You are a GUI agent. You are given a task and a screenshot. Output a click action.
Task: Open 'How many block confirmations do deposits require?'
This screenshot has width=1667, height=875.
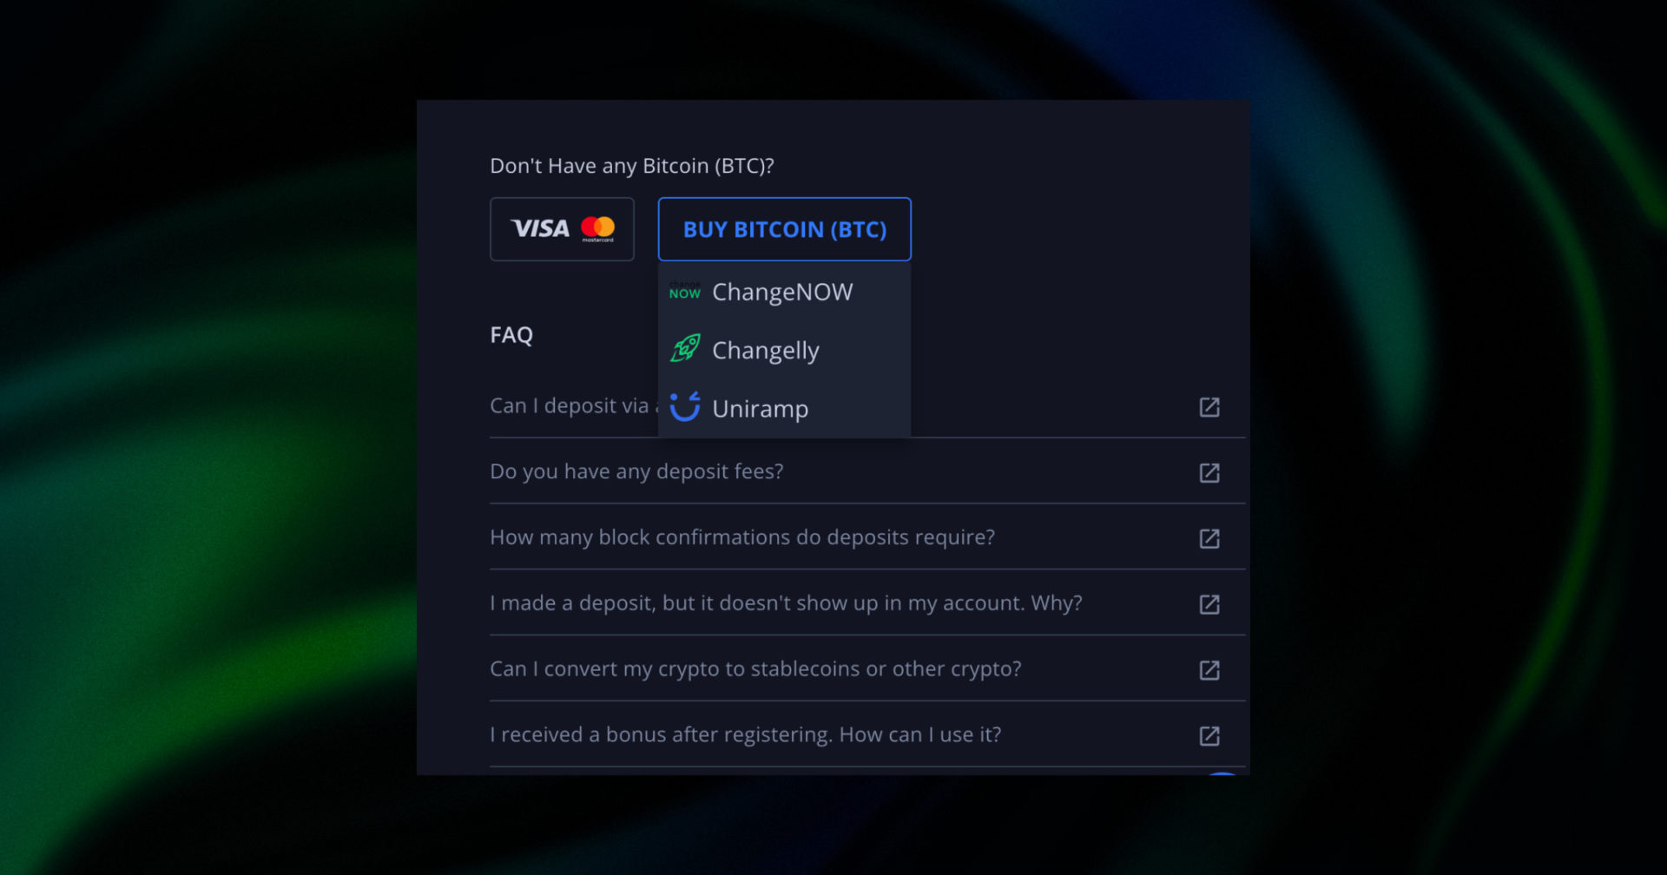(x=741, y=537)
